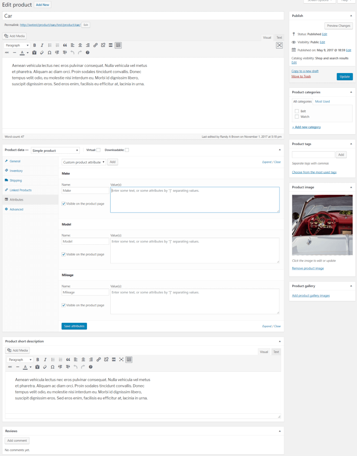The height and width of the screenshot is (456, 357).
Task: Redo the change in main editor
Action: pyautogui.click(x=80, y=53)
